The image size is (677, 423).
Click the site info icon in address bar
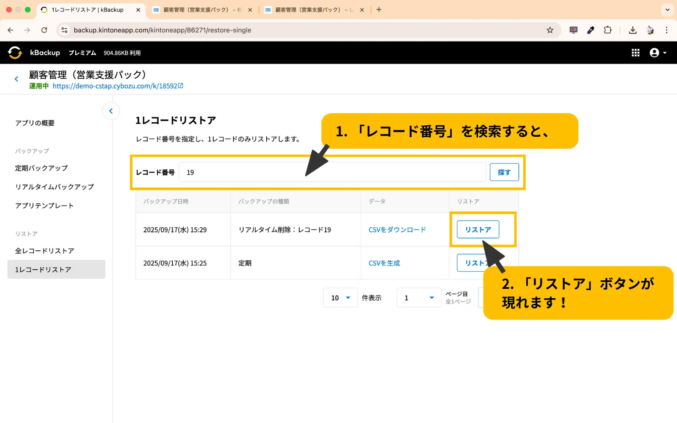pyautogui.click(x=65, y=30)
